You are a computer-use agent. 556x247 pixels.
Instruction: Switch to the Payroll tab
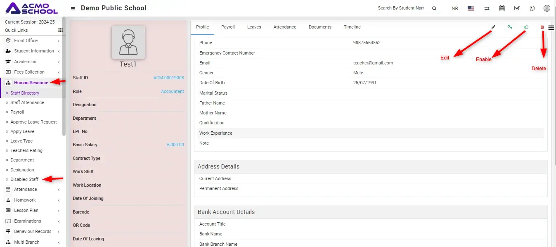pos(228,27)
